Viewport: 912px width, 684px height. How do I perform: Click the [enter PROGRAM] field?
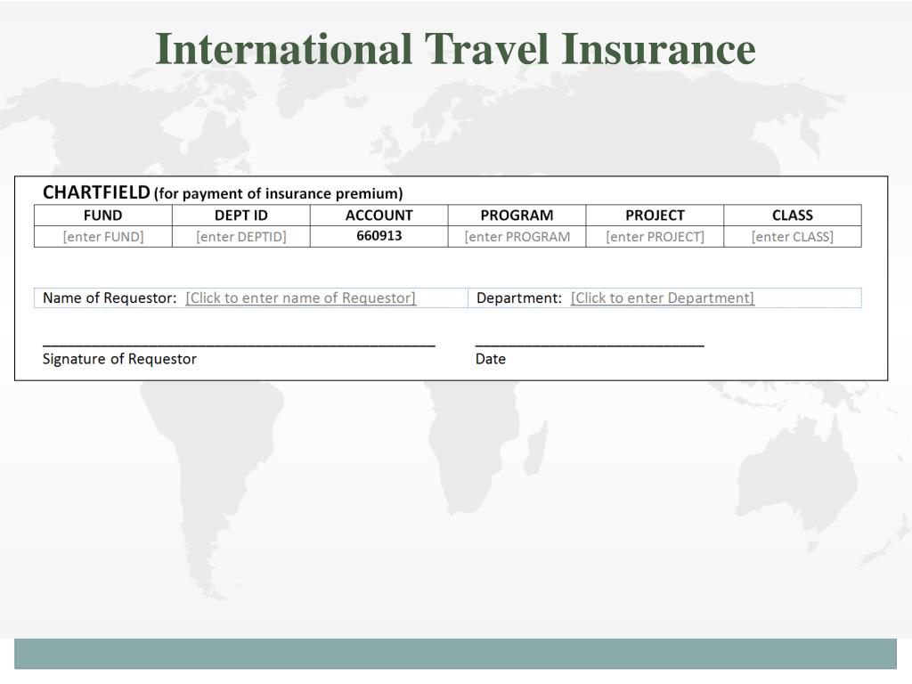(x=517, y=237)
